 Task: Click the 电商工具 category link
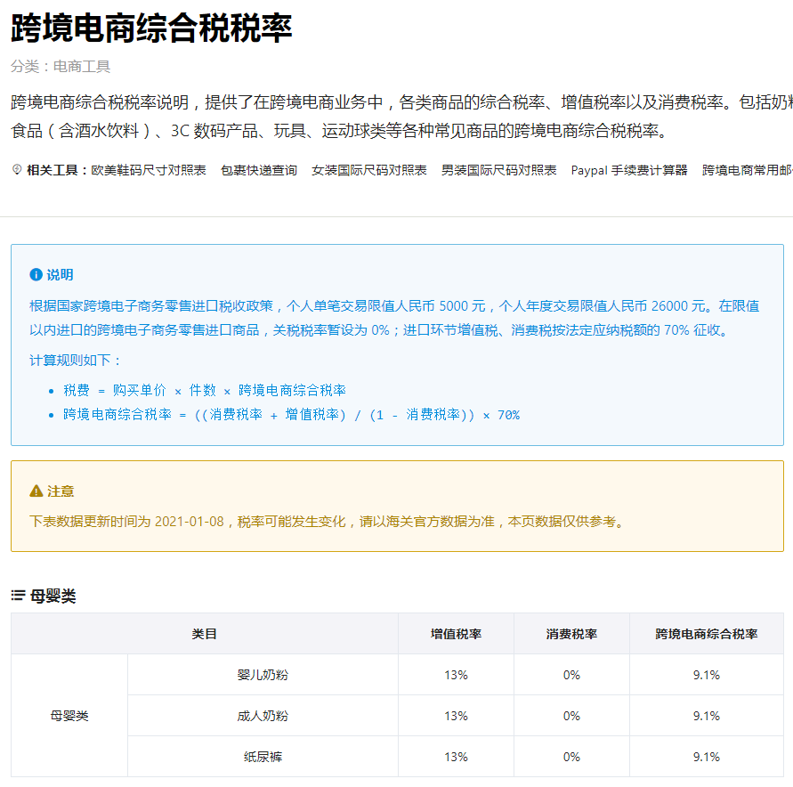(x=81, y=66)
